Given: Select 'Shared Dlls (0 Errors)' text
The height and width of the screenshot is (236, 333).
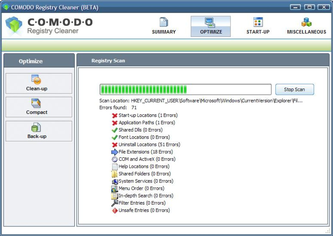Looking at the screenshot, I should (x=141, y=130).
